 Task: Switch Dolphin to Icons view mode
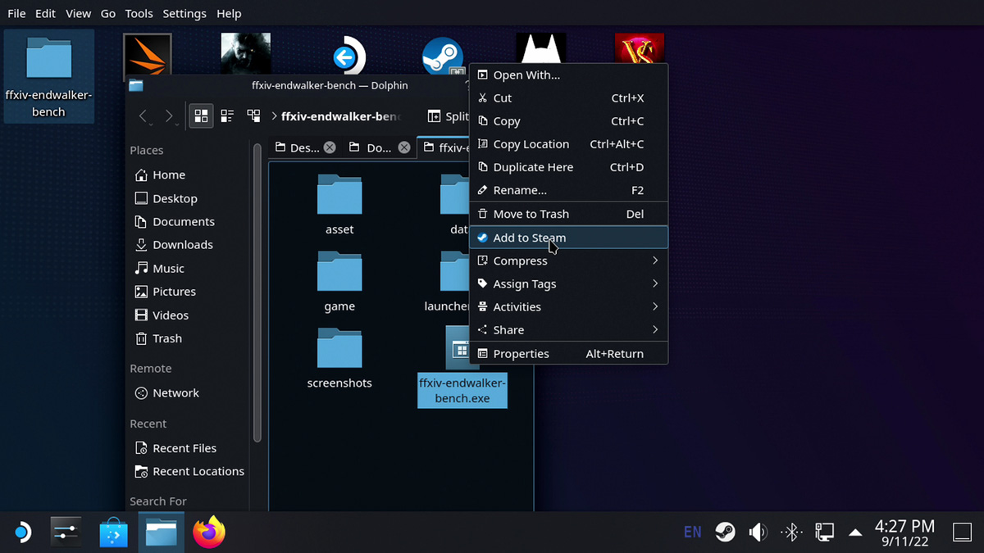[x=201, y=116]
